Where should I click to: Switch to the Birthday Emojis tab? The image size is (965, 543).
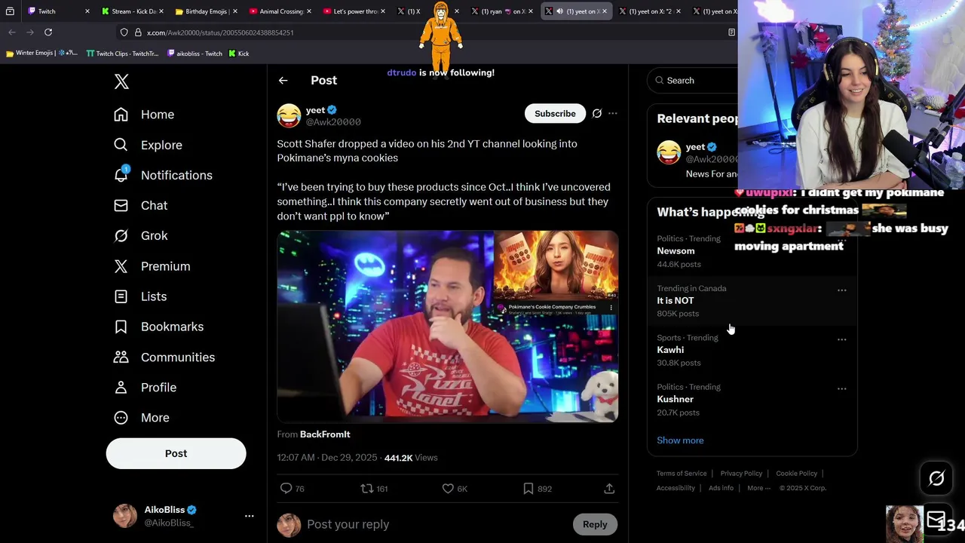(x=206, y=11)
